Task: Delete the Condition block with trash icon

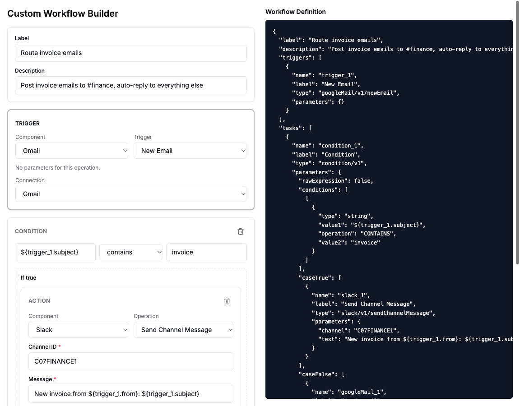Action: point(241,231)
